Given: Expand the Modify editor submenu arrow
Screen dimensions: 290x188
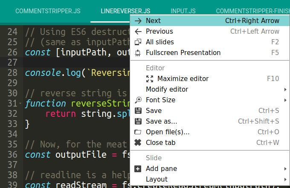Looking at the screenshot, I should point(285,90).
